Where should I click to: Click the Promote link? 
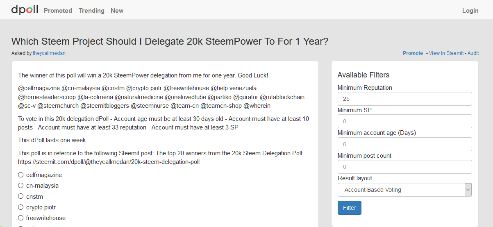point(413,53)
